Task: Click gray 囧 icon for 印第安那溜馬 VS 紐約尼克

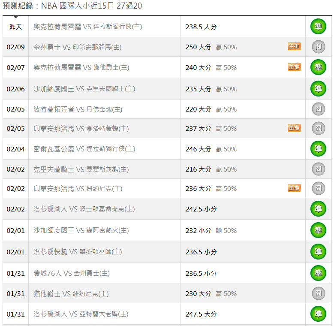Action: [x=319, y=188]
